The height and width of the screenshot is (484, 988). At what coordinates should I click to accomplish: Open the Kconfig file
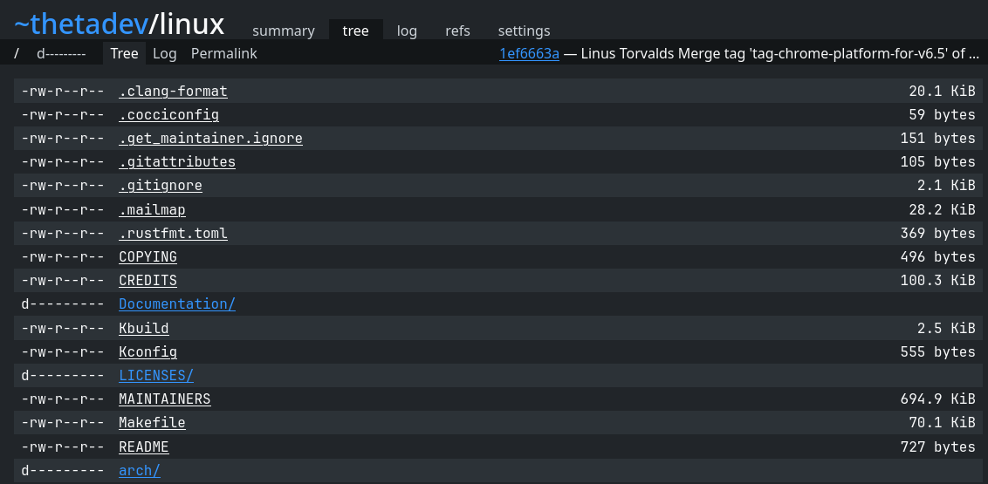pyautogui.click(x=148, y=351)
